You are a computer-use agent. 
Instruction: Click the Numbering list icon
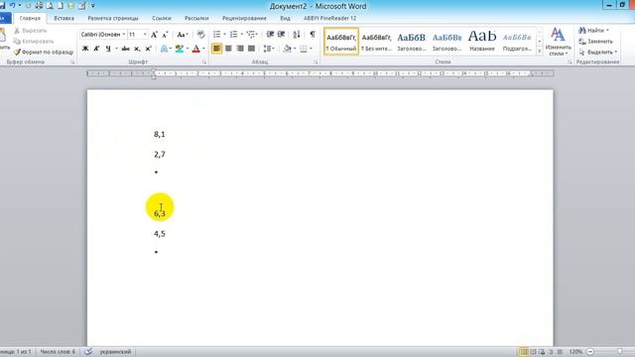pyautogui.click(x=234, y=35)
